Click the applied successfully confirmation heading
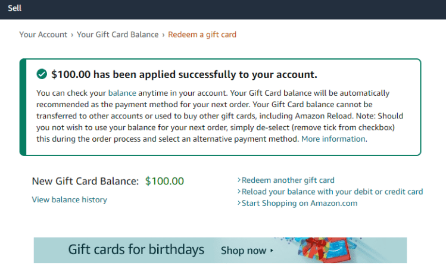This screenshot has height=275, width=446. point(184,74)
